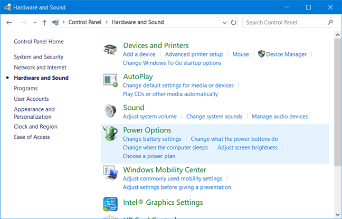Click the Intel Graphics Settings icon
342x219 pixels.
pos(110,204)
